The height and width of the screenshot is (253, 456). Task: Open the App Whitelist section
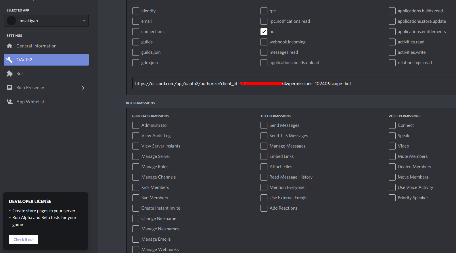point(30,102)
